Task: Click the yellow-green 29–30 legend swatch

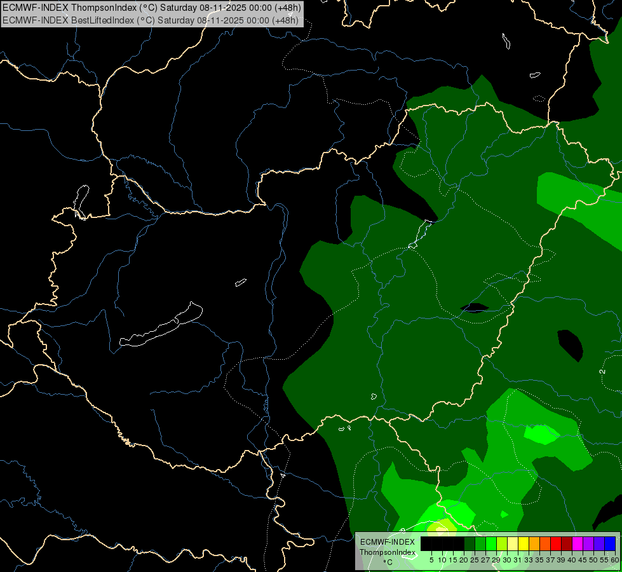Action: pyautogui.click(x=502, y=543)
